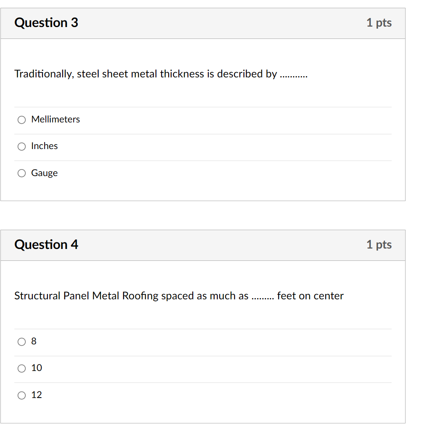Screen dimensions: 426x432
Task: Select the Inches radio button
Action: (x=21, y=146)
